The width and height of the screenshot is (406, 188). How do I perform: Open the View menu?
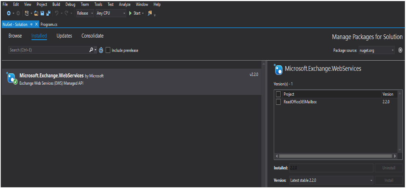28,4
